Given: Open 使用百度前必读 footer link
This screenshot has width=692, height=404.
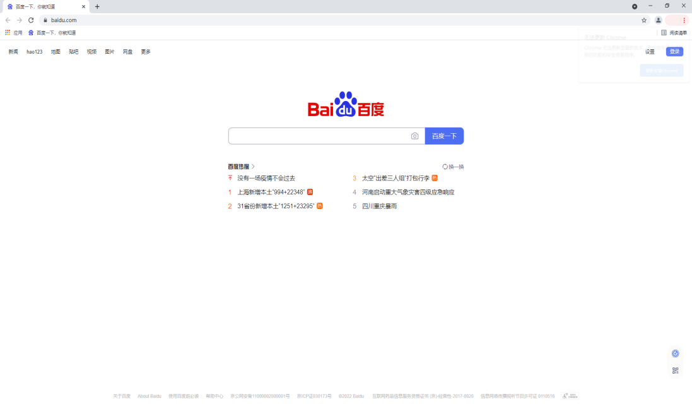Looking at the screenshot, I should [184, 396].
